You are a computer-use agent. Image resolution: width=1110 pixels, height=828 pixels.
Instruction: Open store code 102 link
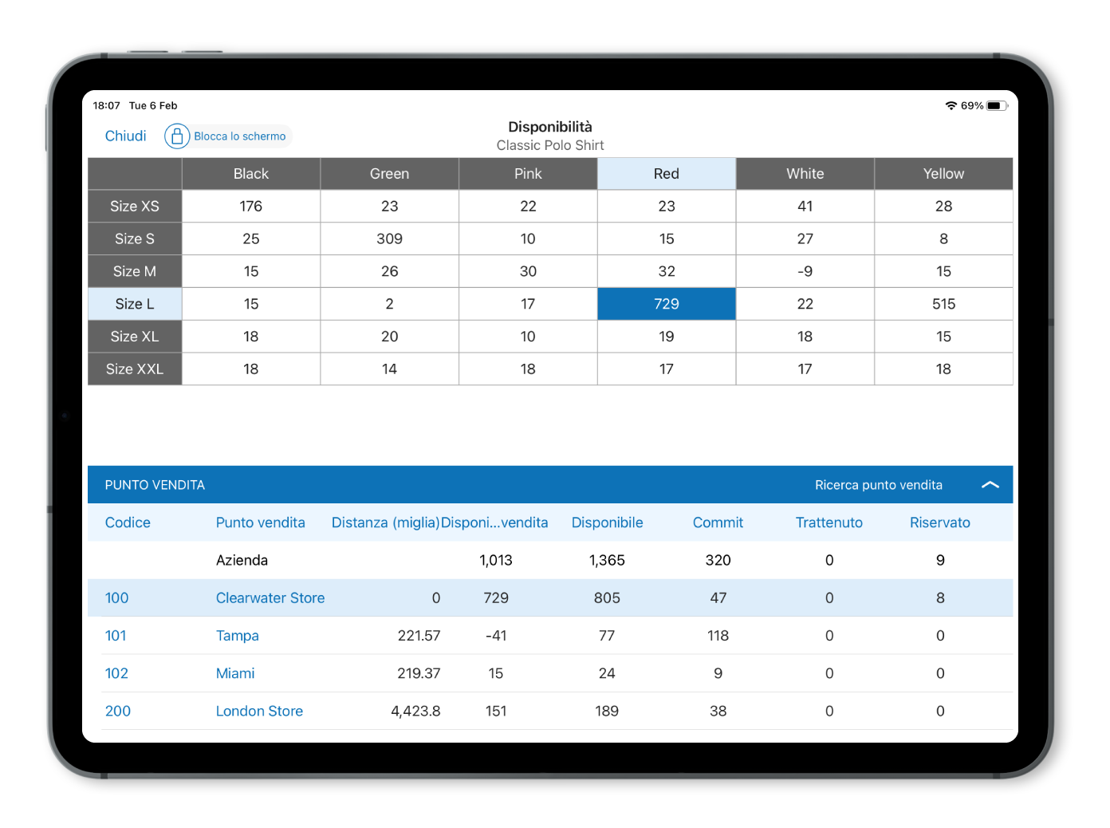point(116,673)
